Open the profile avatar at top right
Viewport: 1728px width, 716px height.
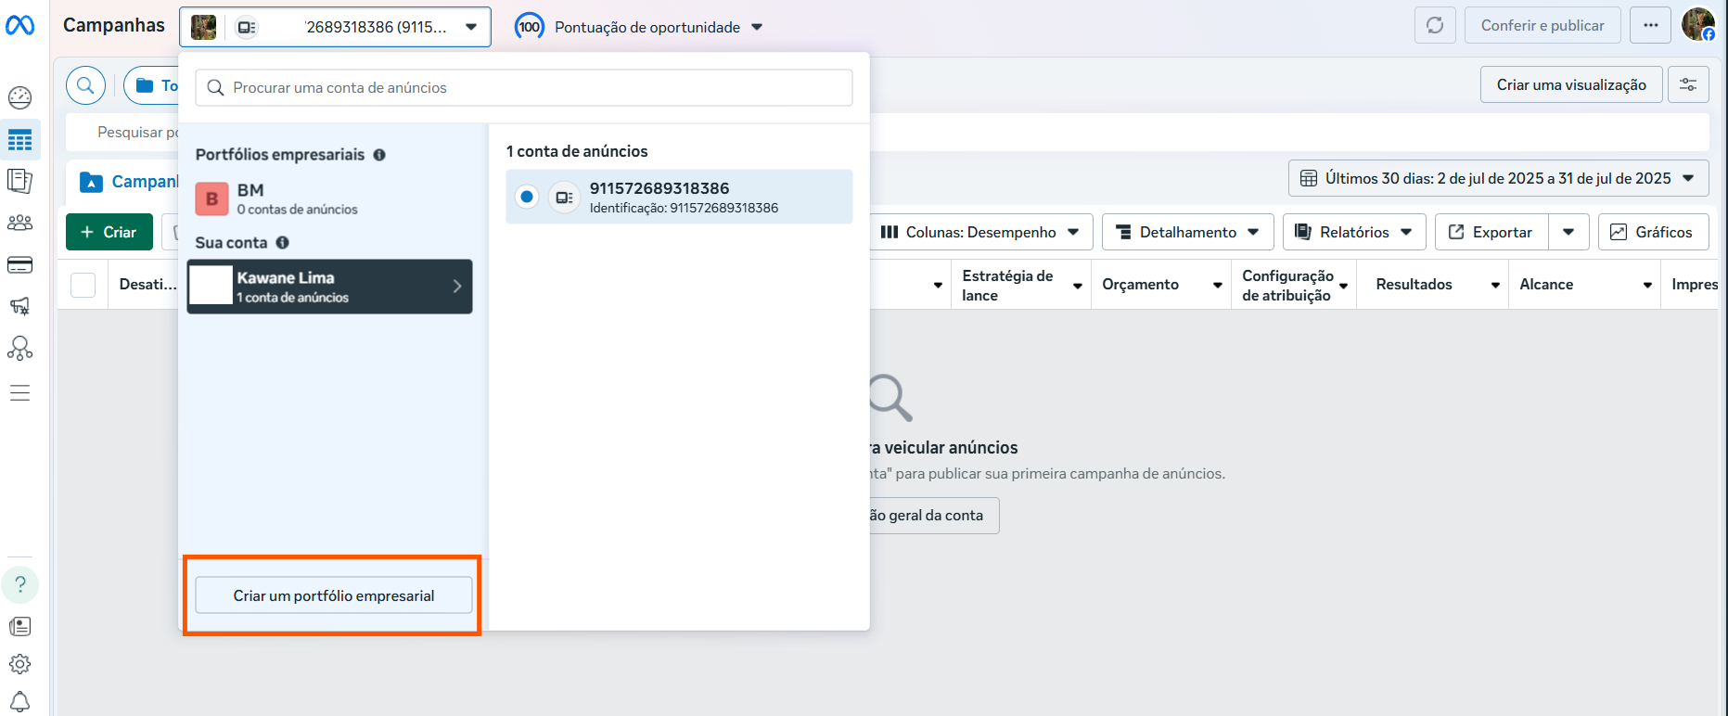click(1698, 25)
